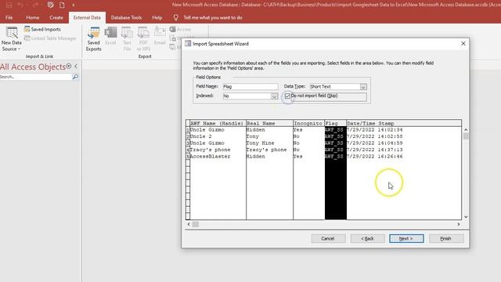Uncheck Do not import field (Skip)
501x282 pixels.
coord(287,96)
